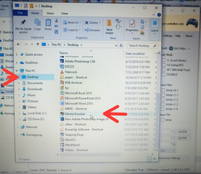Click the Name column header
Viewport: 201px width, 174px height.
[64, 53]
